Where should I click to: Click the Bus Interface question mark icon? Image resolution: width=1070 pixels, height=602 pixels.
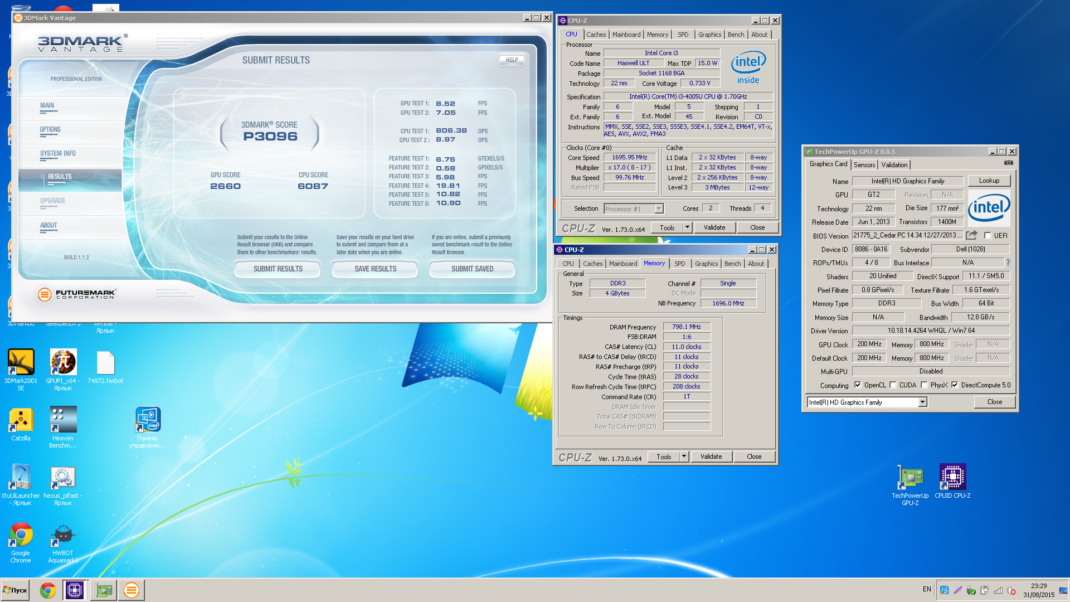[x=1008, y=263]
